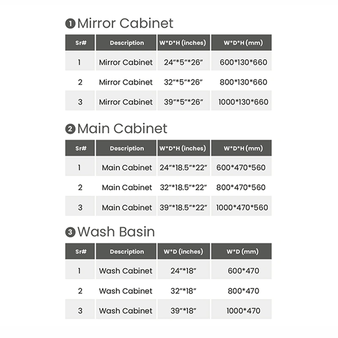
Task: Click the W*D*H (inches) header in Main Cabinet table
Action: [183, 148]
